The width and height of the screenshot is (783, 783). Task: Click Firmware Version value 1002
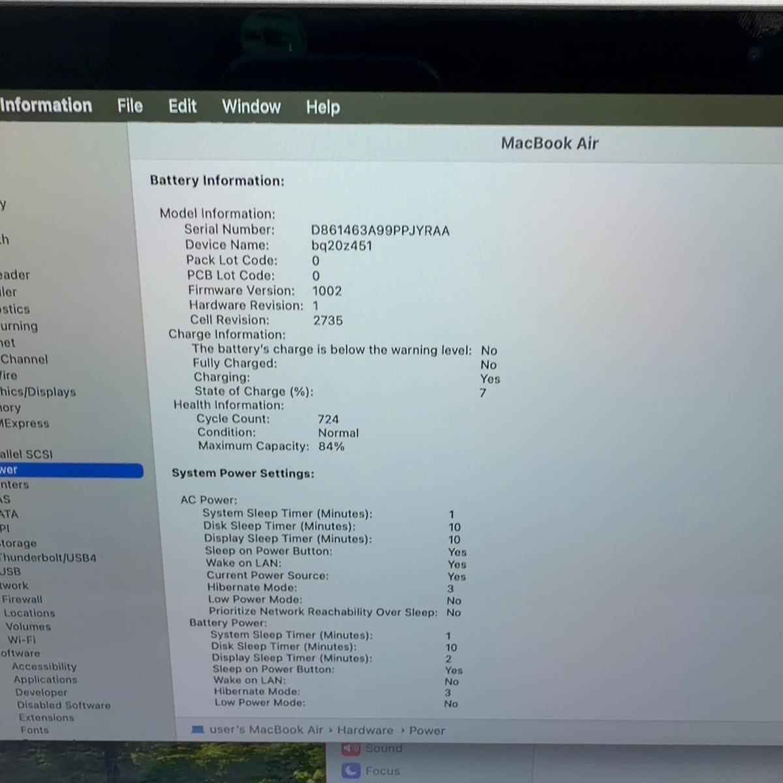[x=327, y=291]
